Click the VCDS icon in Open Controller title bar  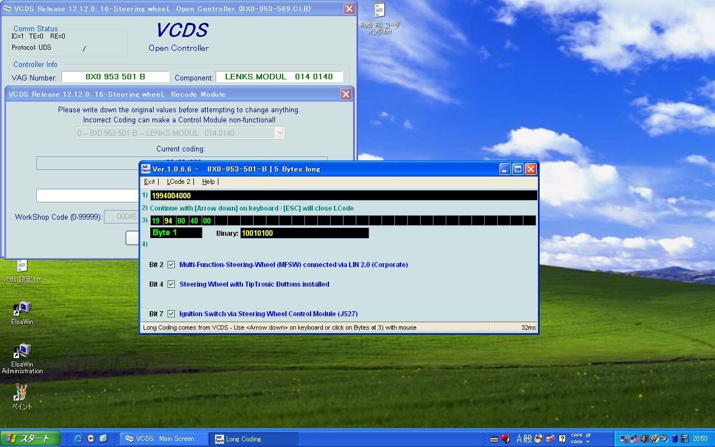[x=7, y=8]
